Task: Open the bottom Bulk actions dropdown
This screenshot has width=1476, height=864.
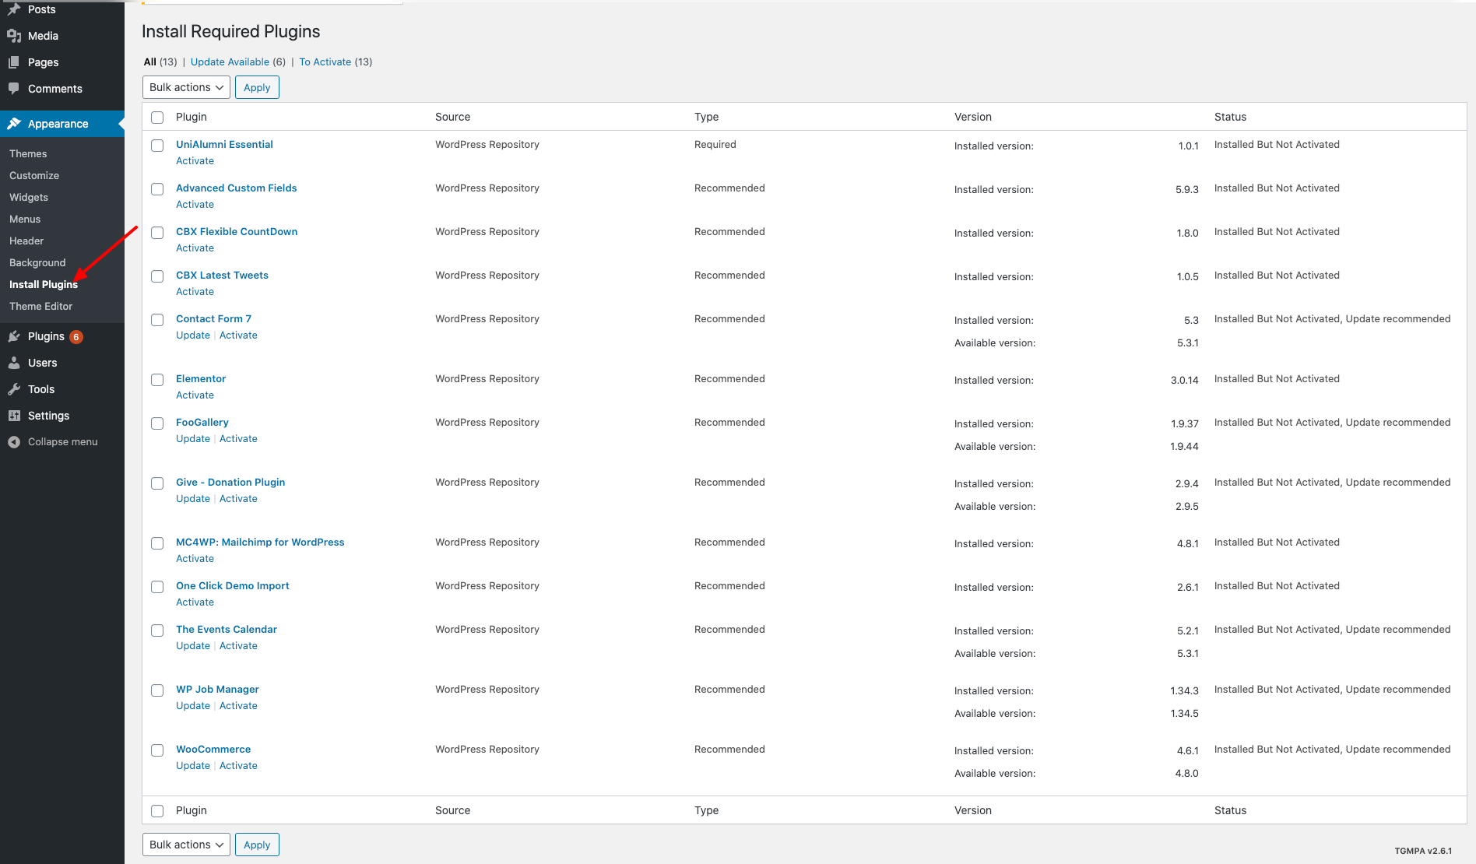Action: coord(186,845)
